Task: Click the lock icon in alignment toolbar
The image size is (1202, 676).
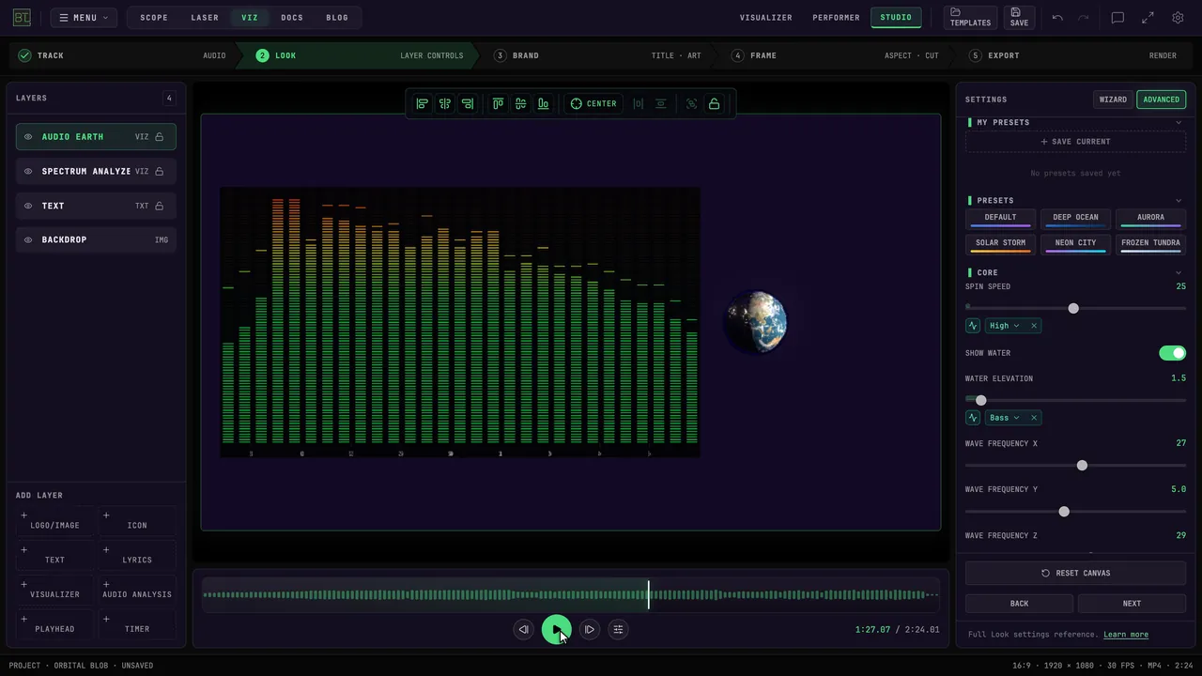Action: (714, 103)
